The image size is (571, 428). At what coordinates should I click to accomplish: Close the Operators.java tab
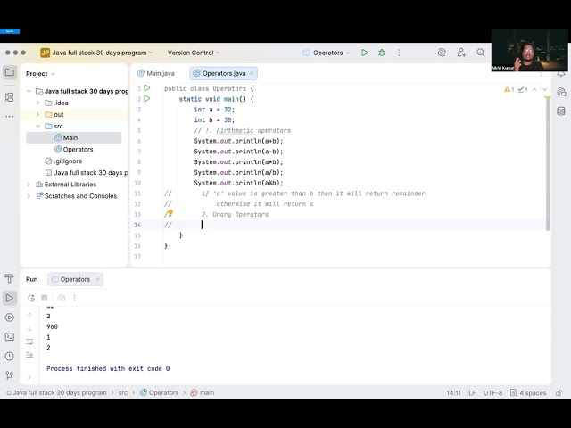click(252, 73)
